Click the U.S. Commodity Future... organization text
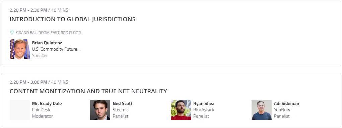Screen dimensions: 342x128 pos(56,49)
